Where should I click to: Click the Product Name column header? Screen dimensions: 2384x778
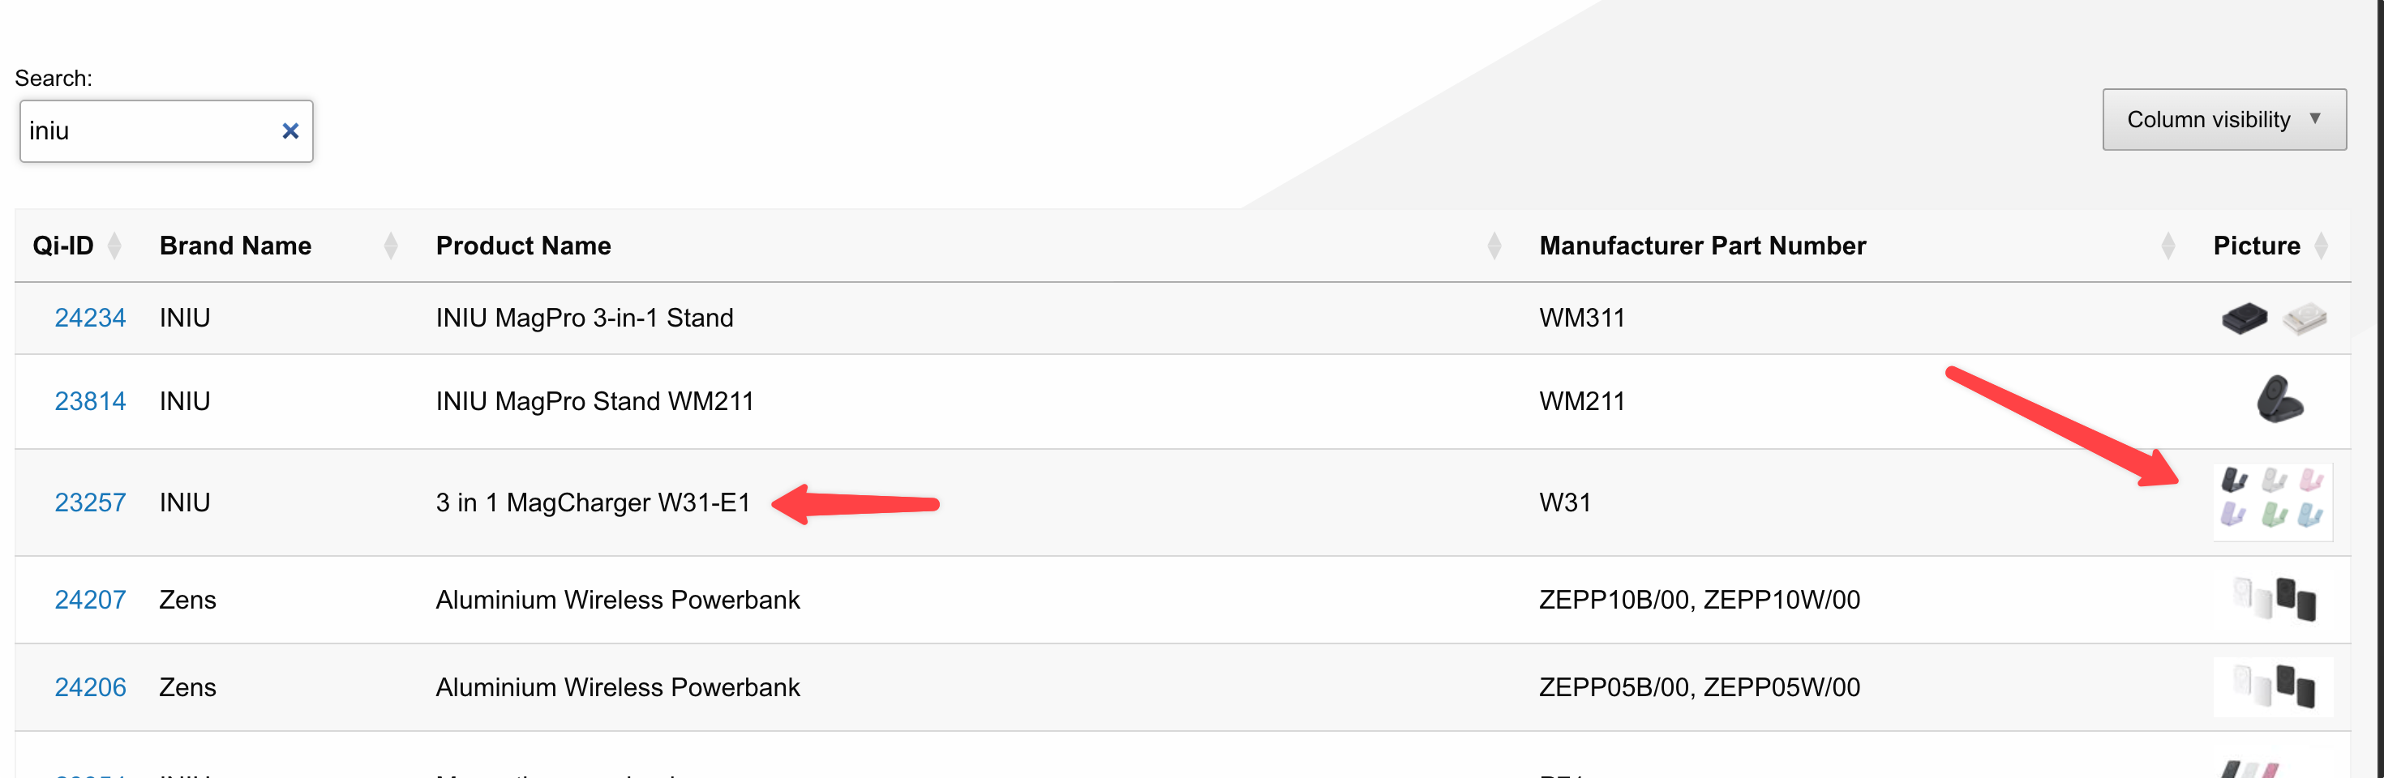pyautogui.click(x=523, y=246)
